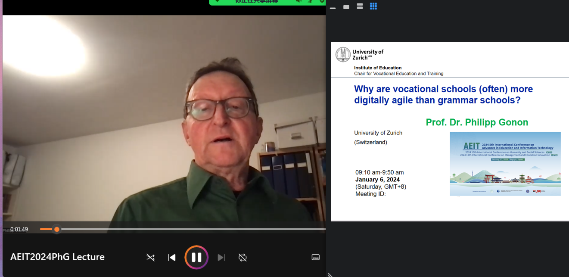Toggle repeat mode in the player

click(x=243, y=258)
